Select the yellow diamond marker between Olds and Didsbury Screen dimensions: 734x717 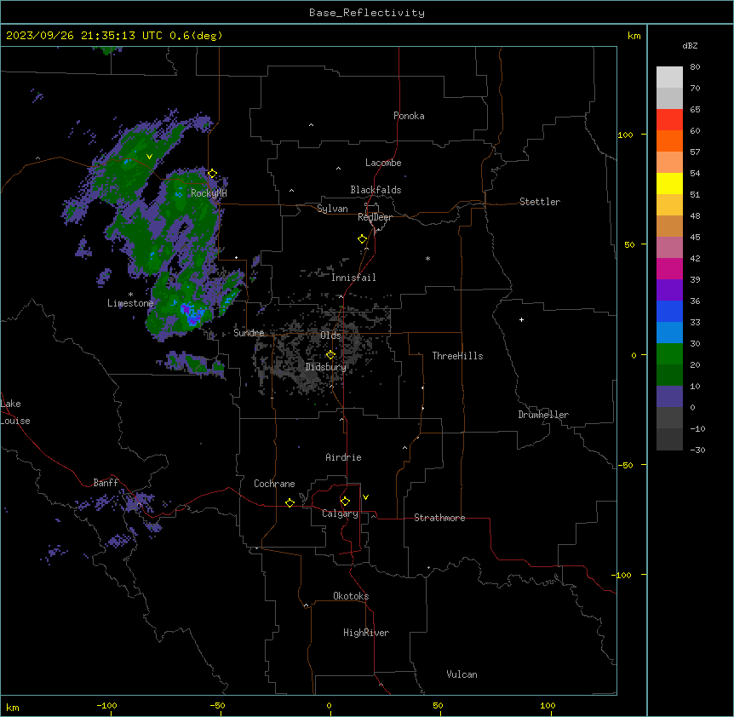[x=330, y=355]
